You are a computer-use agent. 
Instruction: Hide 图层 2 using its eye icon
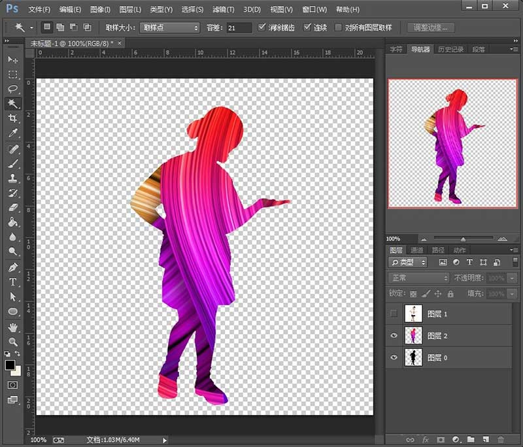point(394,336)
